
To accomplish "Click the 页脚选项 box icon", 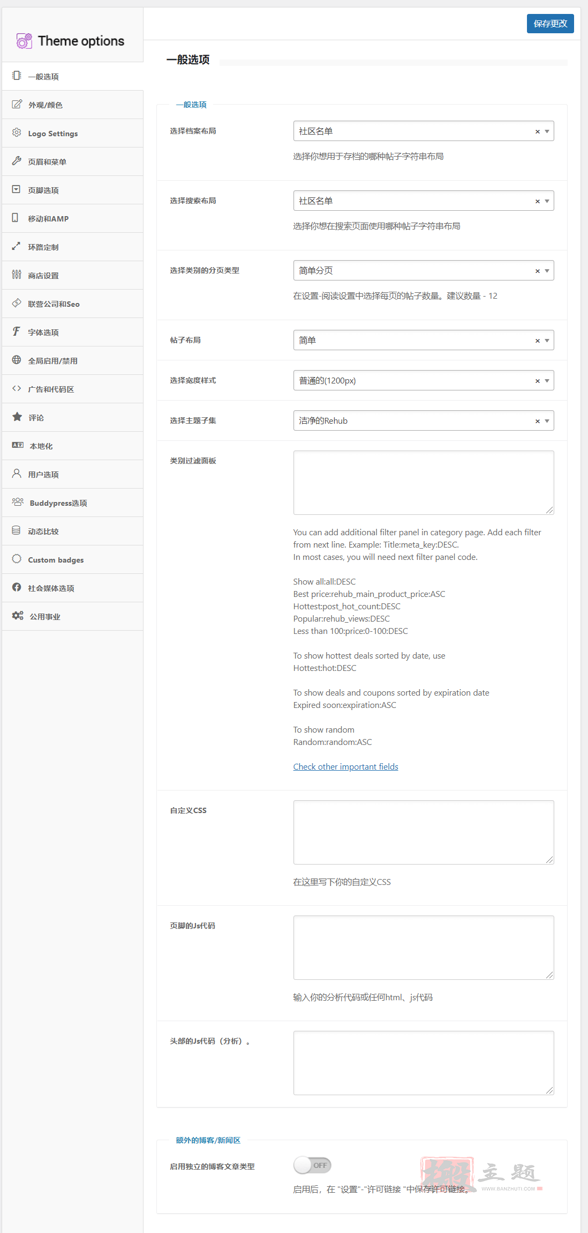I will [16, 189].
